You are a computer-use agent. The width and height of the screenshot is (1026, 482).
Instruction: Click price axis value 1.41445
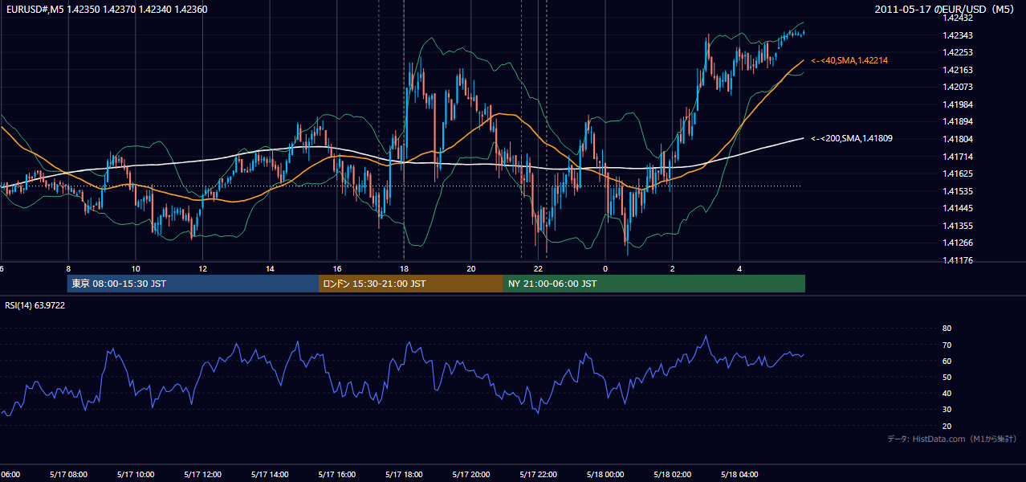click(959, 208)
